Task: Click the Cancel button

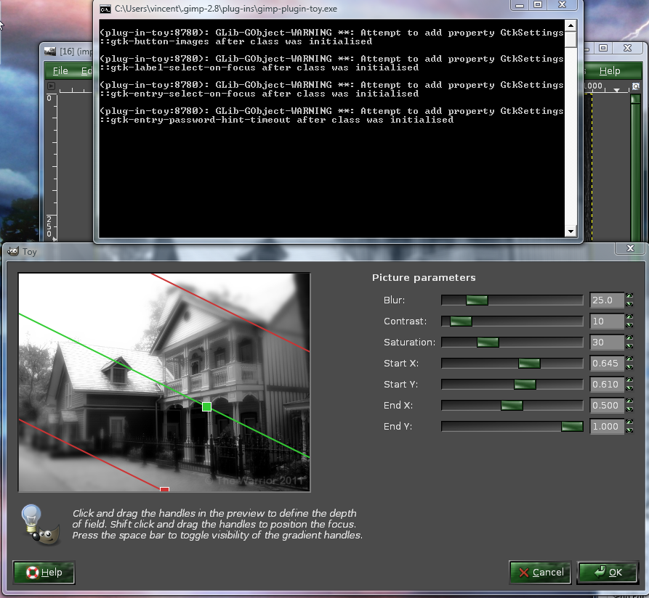Action: pos(541,573)
